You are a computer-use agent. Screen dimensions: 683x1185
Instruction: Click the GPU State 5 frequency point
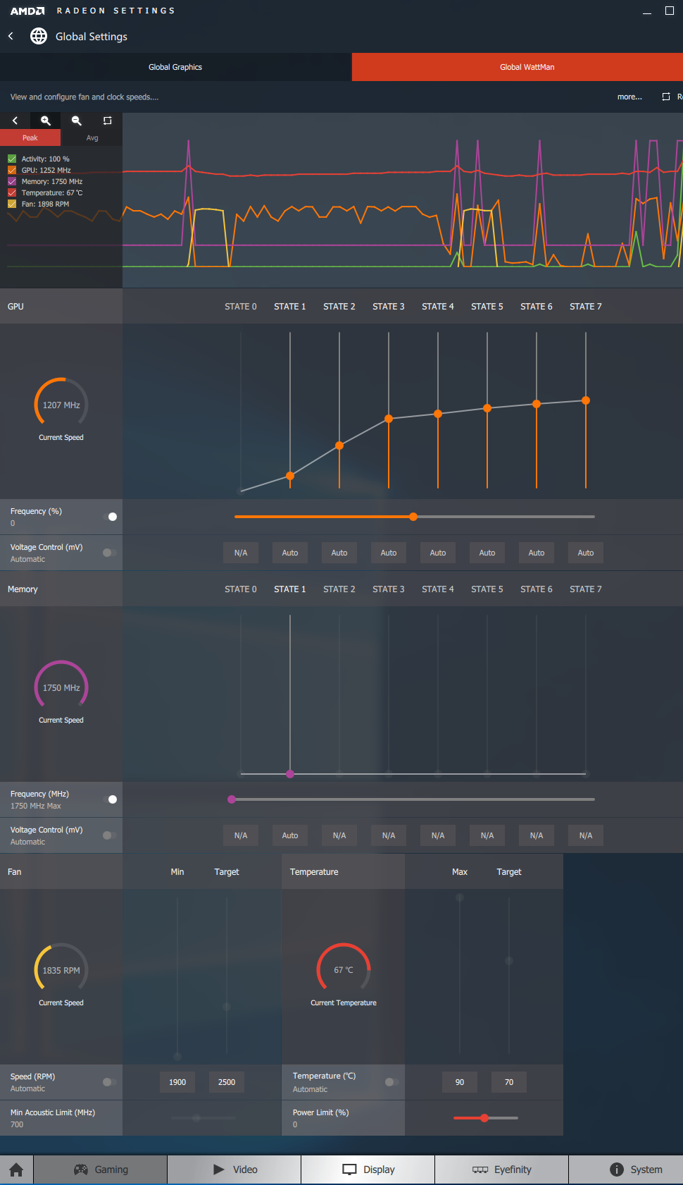487,408
